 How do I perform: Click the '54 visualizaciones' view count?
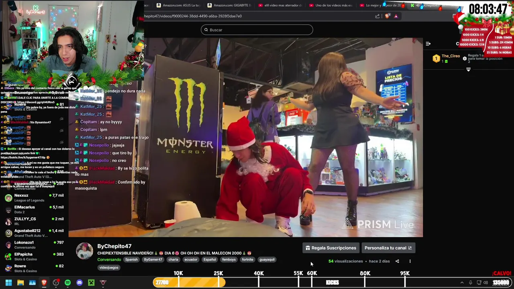(346, 261)
